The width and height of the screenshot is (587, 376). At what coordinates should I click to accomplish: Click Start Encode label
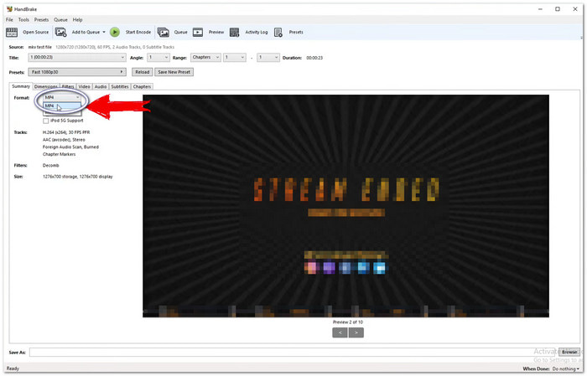[138, 32]
